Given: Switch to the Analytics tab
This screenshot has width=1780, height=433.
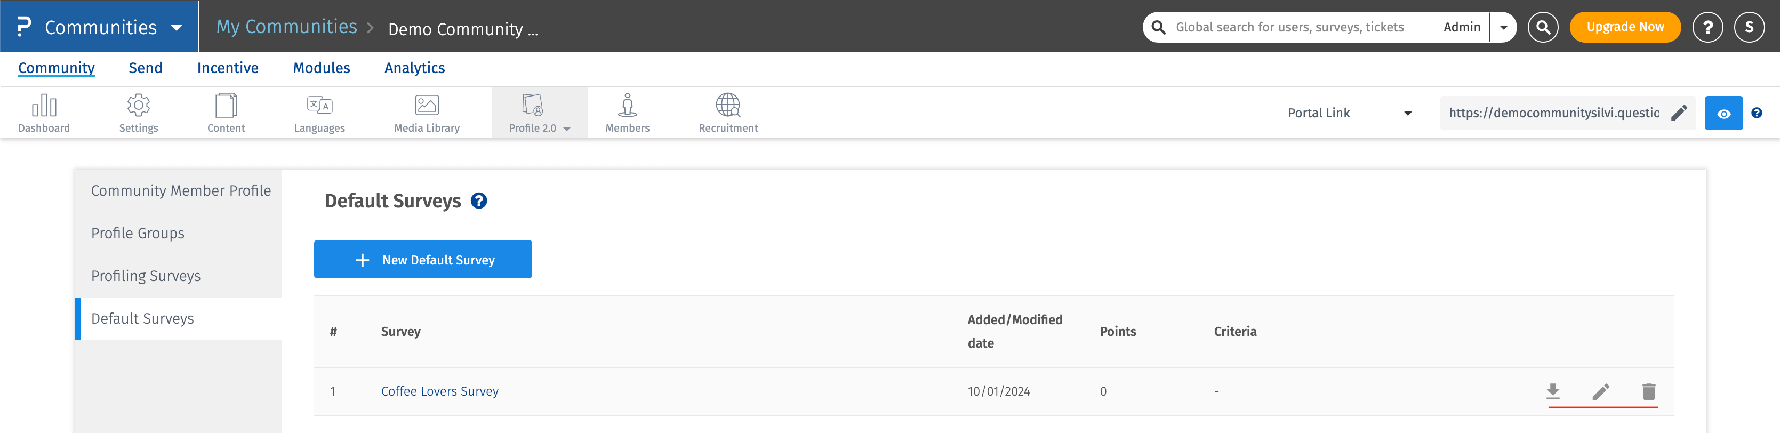Looking at the screenshot, I should [414, 68].
